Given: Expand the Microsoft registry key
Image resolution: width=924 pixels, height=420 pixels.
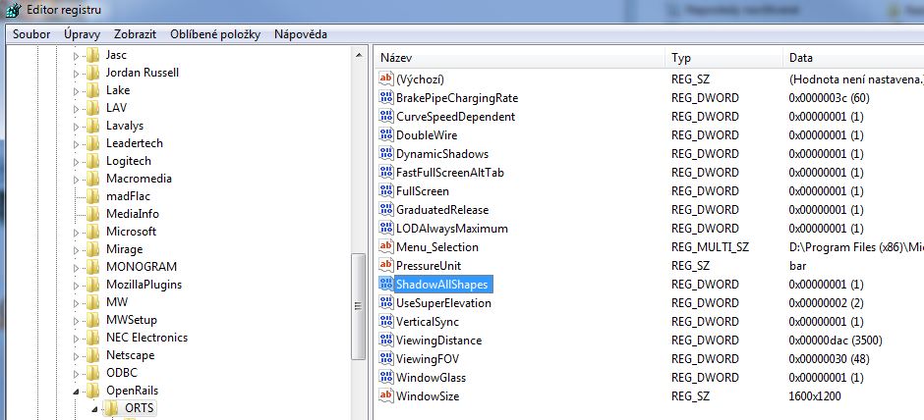Looking at the screenshot, I should pos(77,232).
